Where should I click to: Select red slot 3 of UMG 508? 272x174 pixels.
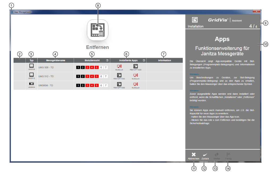click(x=87, y=67)
